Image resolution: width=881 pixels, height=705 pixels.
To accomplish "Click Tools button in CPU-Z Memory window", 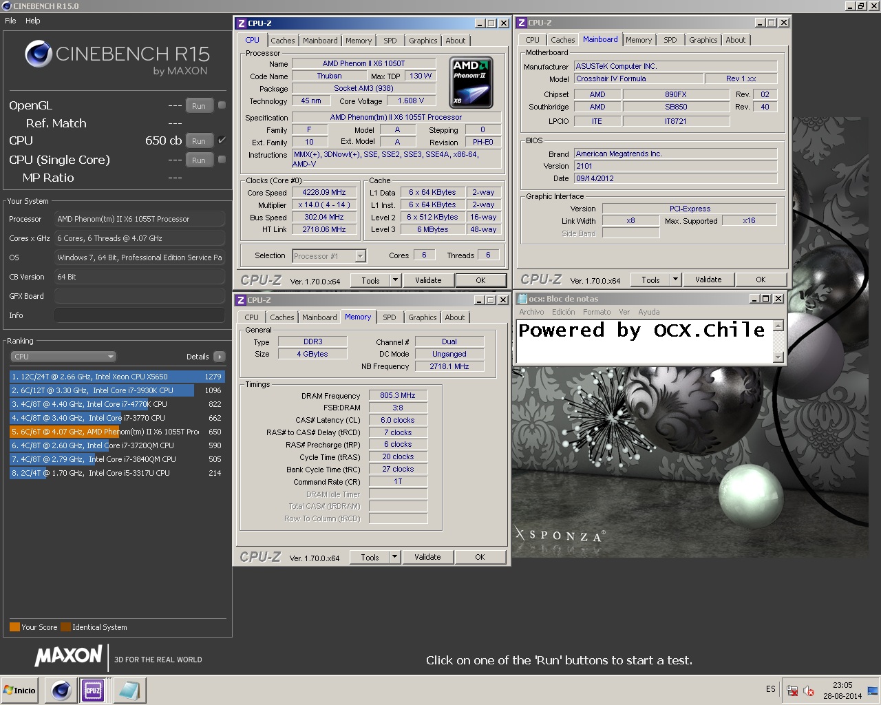I will [370, 557].
